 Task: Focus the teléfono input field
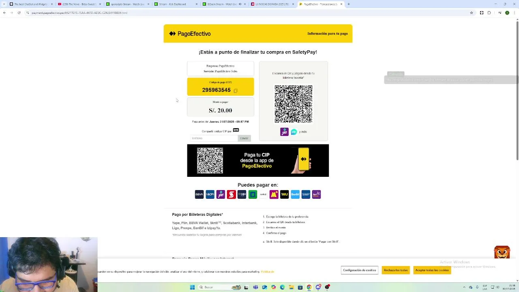214,138
